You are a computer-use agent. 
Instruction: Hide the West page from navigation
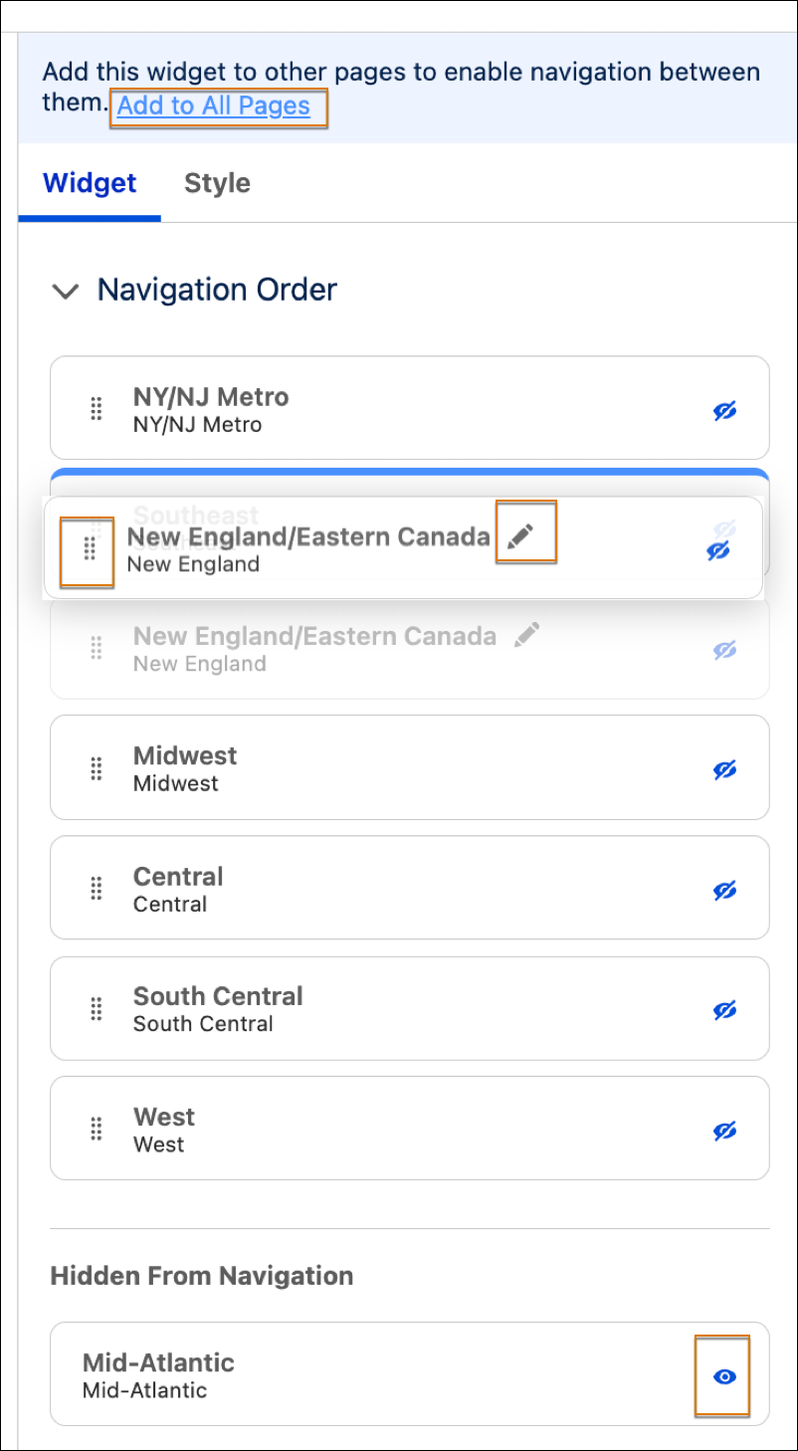[725, 1131]
